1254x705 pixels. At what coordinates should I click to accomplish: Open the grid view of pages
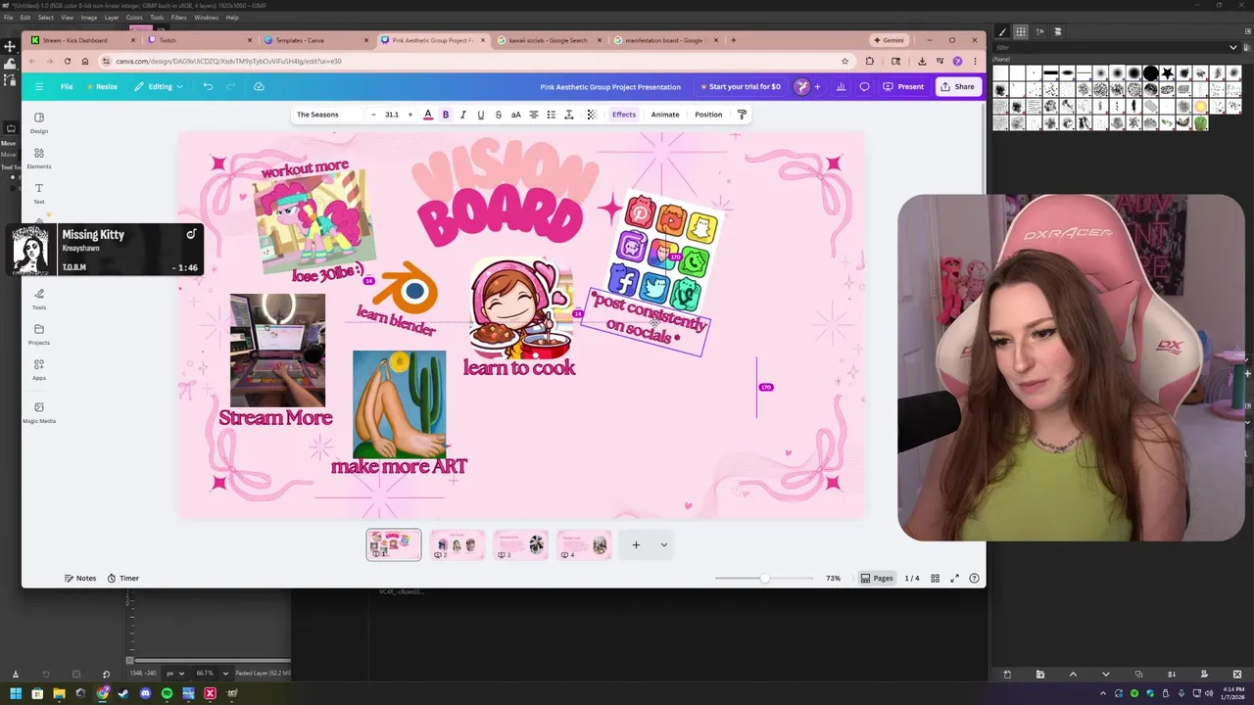[935, 578]
